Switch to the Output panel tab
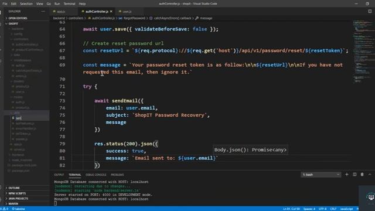 [x=59, y=175]
